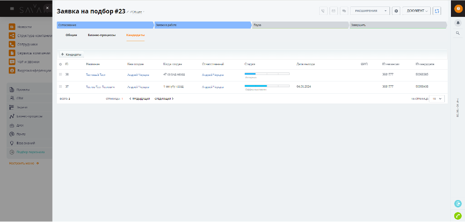Viewport: 465px width, 222px height.
Task: Switch to the Бизнес-процессы tab
Action: click(101, 35)
